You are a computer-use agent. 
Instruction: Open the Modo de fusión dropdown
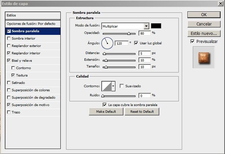point(146,26)
